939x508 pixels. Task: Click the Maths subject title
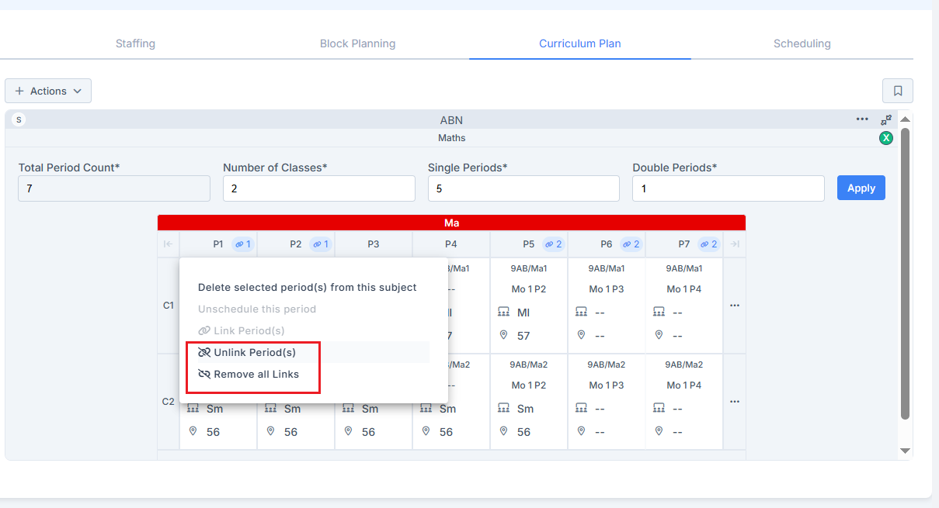[x=452, y=138]
